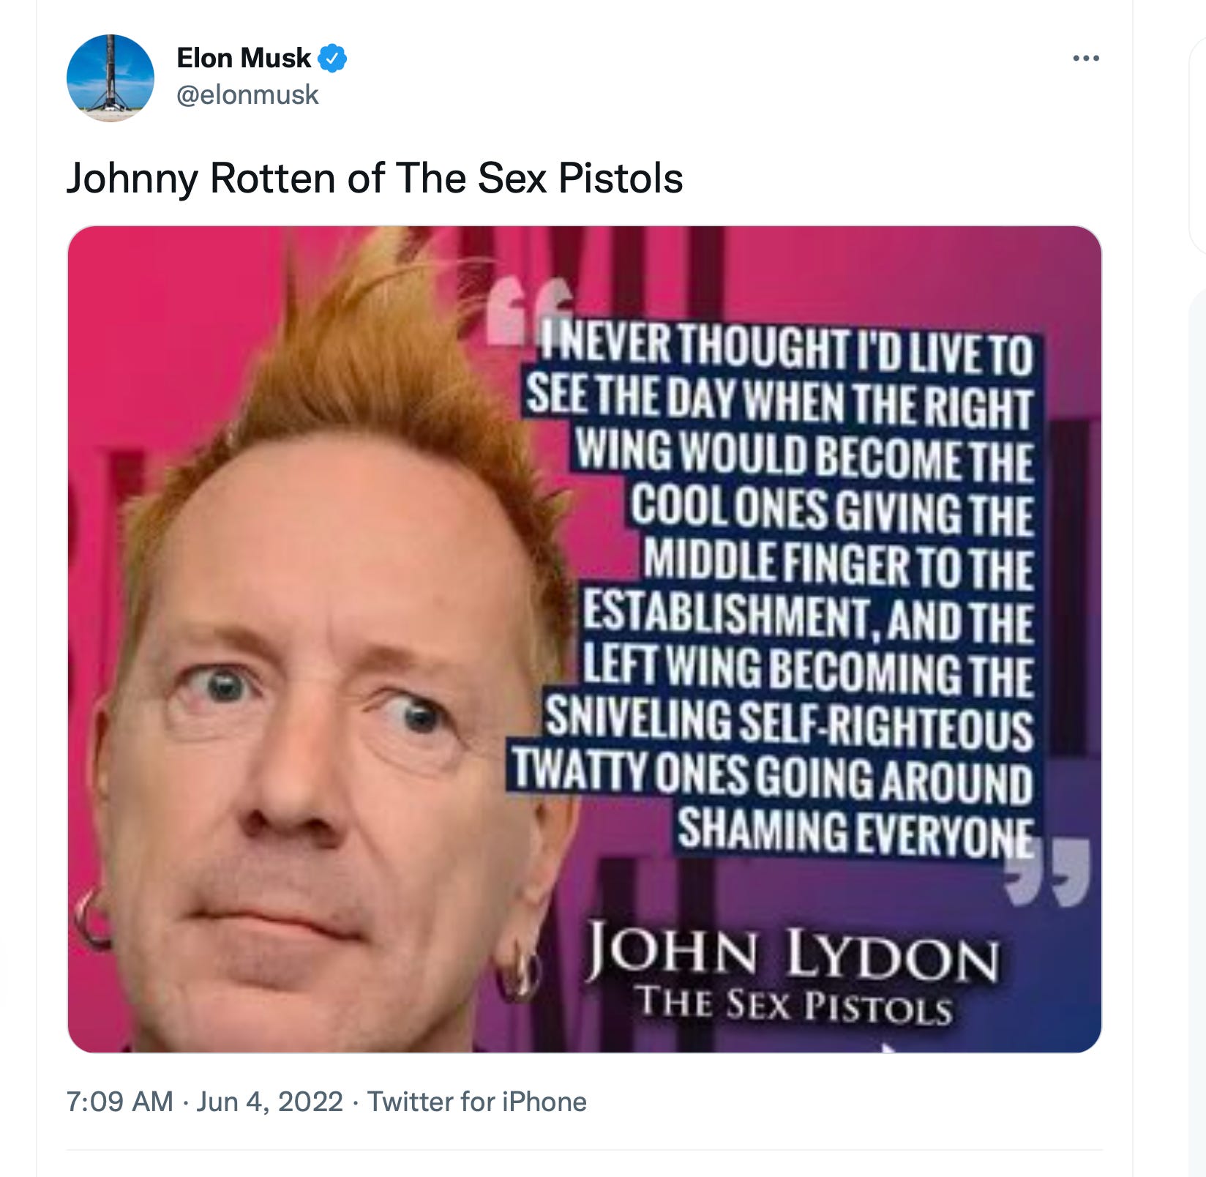Visit the @elonmusk handle link
Screen dimensions: 1206x1177
coord(247,94)
